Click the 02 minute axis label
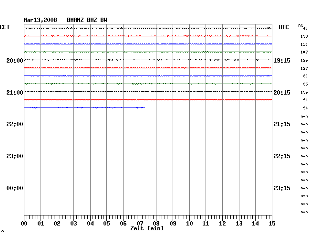The height and width of the screenshot is (236, 310). (x=57, y=224)
